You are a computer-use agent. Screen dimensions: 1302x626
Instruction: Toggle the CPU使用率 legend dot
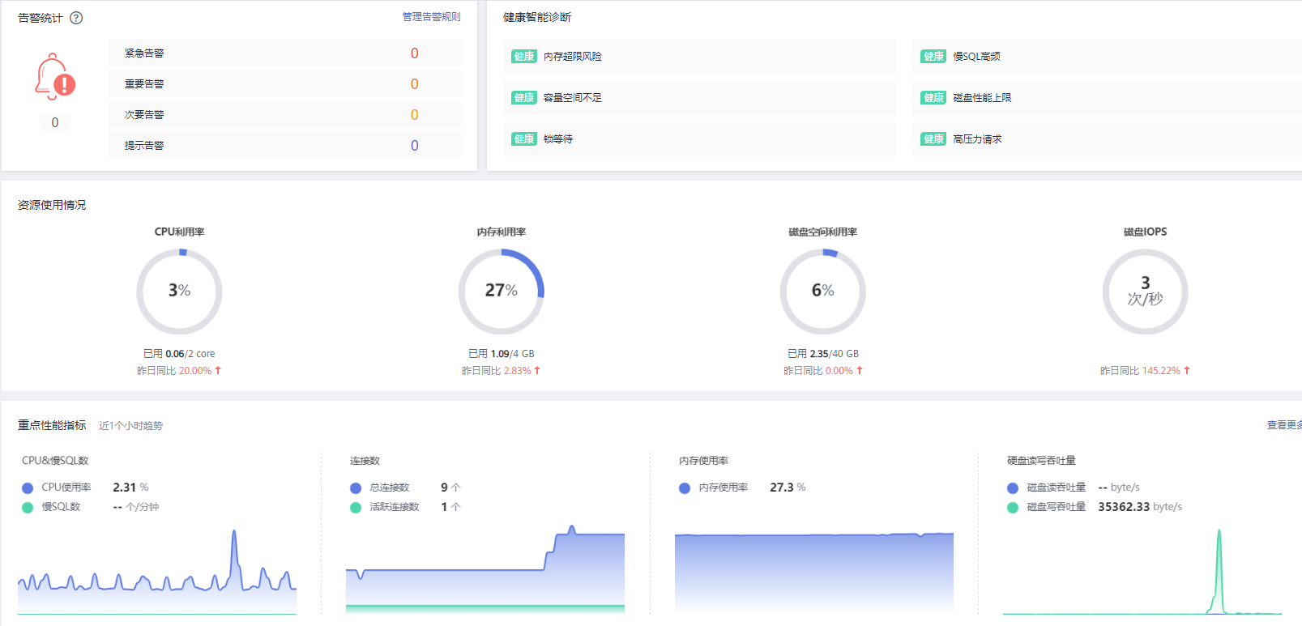(x=28, y=488)
